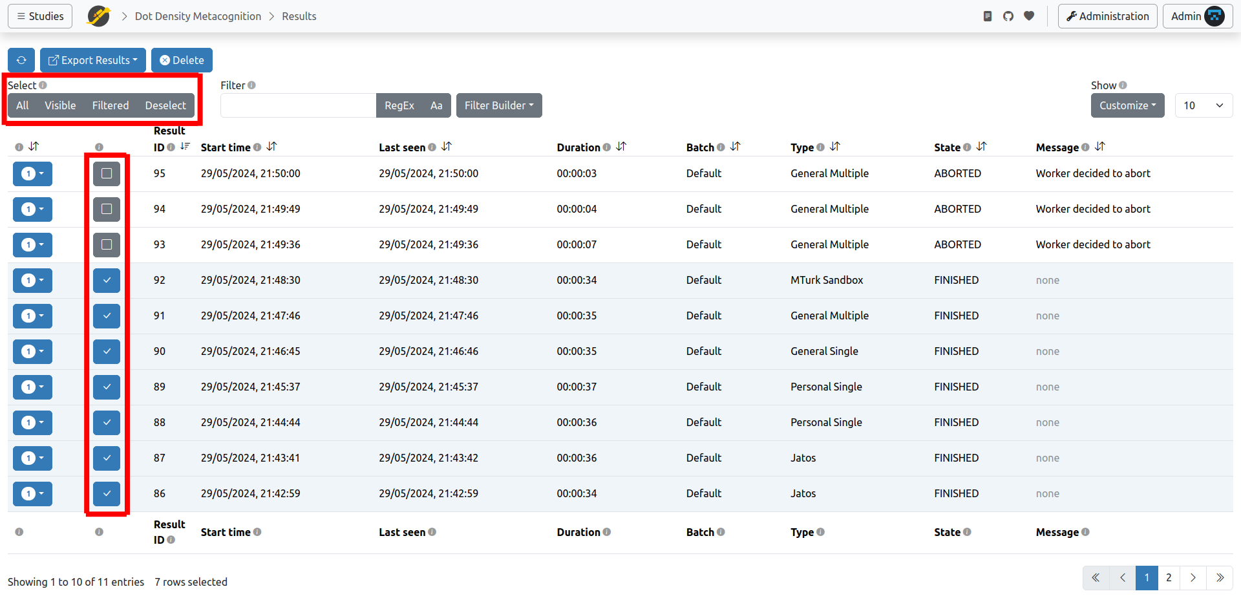Open Dot Density Metacognition breadcrumb
The height and width of the screenshot is (600, 1241).
tap(198, 16)
